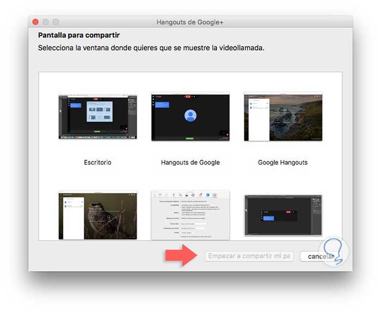
Task: Select the Google Hangouts window thumbnail
Action: click(283, 117)
